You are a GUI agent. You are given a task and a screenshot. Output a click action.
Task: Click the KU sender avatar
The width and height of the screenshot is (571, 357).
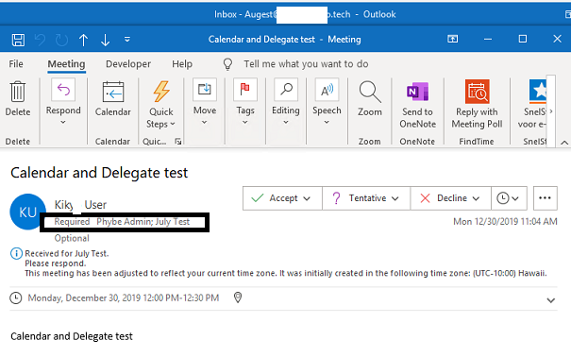click(27, 212)
